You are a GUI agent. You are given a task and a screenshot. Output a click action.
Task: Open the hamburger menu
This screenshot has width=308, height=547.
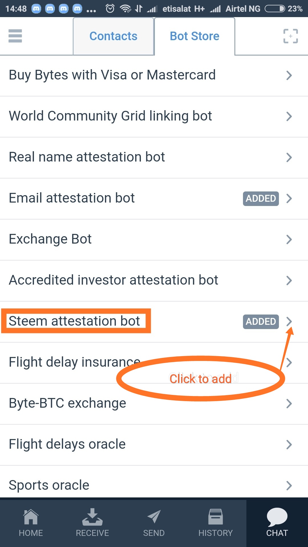pos(15,36)
